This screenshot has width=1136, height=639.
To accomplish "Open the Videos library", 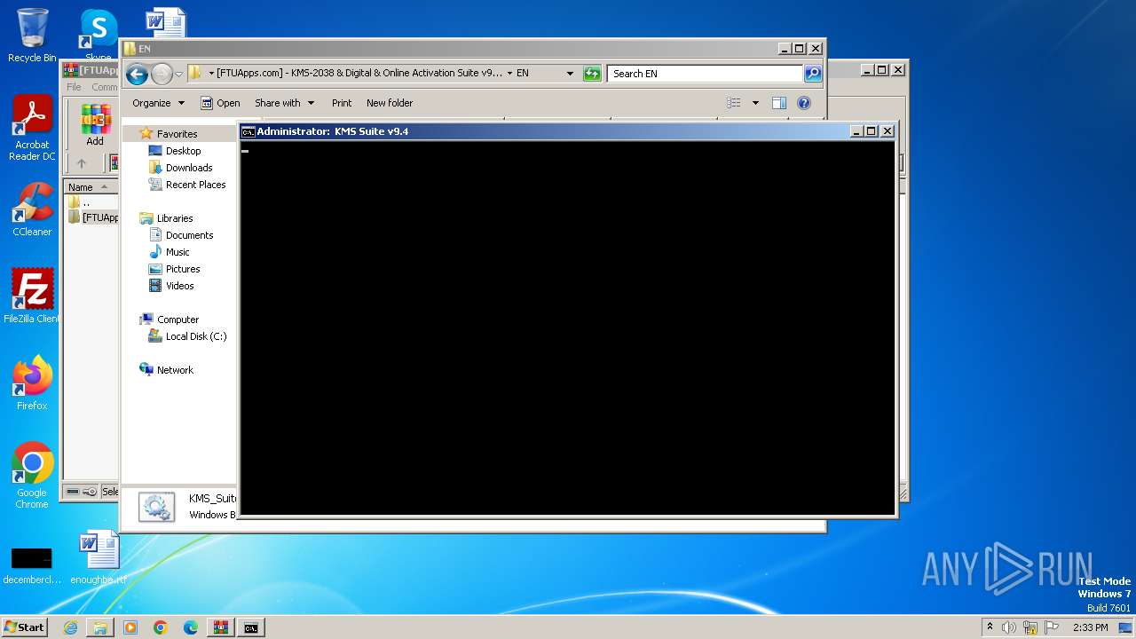I will tap(179, 286).
